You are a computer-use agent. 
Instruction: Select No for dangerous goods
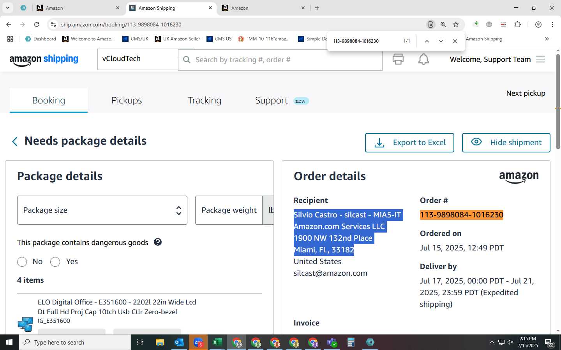(x=22, y=262)
